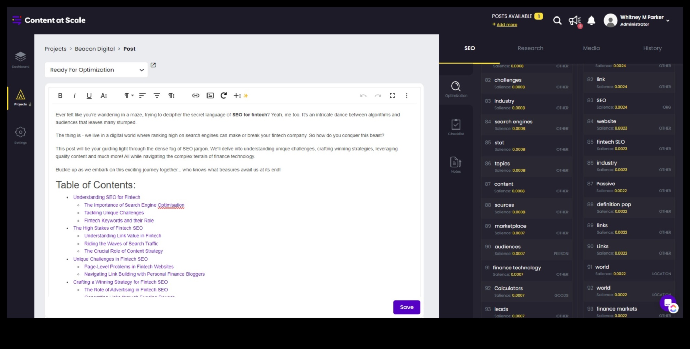Open the post in a new window icon
690x349 pixels.
[x=153, y=65]
